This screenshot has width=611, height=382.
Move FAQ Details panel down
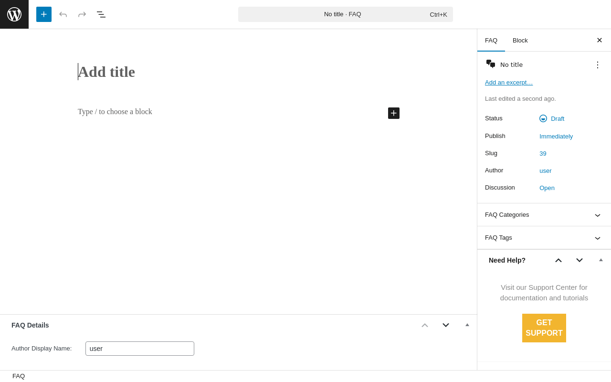point(446,325)
